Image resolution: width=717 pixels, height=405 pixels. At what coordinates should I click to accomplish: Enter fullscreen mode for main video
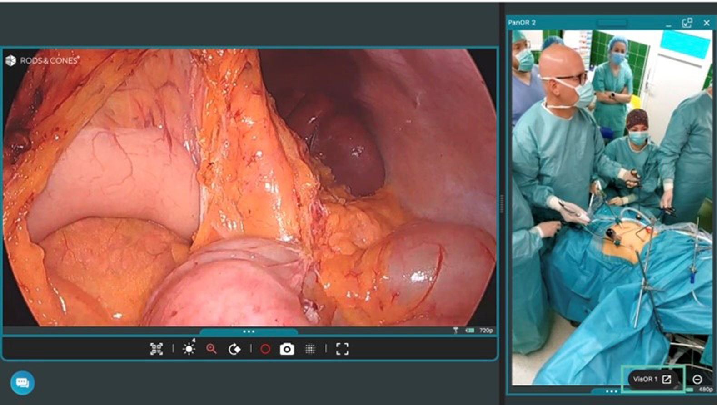(x=342, y=349)
